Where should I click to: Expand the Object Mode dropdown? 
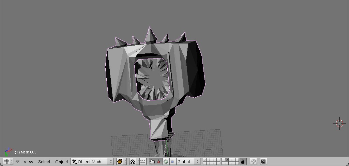coord(92,162)
